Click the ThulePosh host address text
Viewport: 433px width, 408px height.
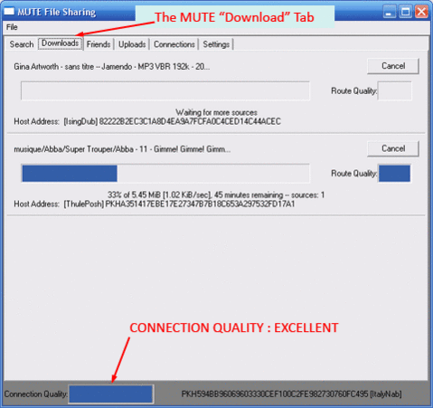(179, 204)
